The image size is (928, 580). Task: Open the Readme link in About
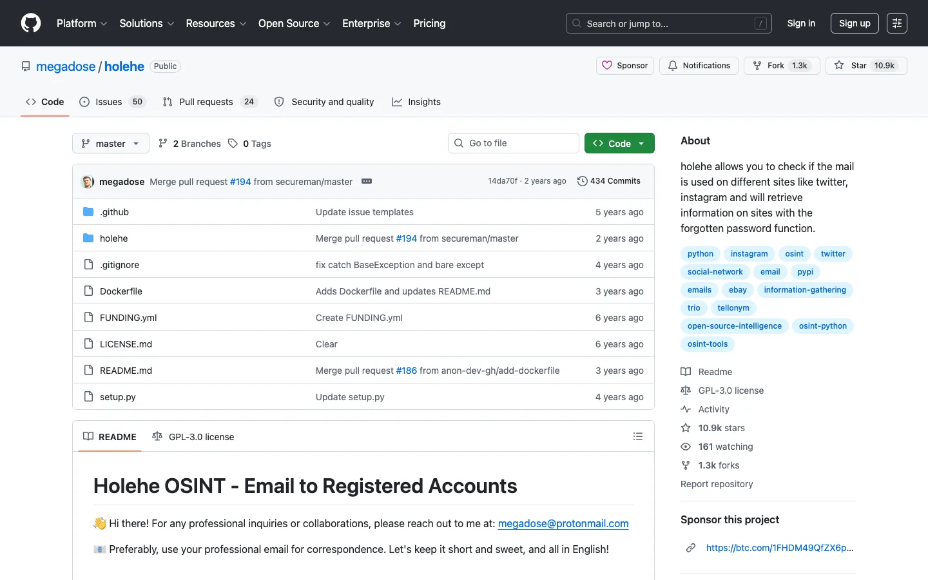click(x=706, y=372)
